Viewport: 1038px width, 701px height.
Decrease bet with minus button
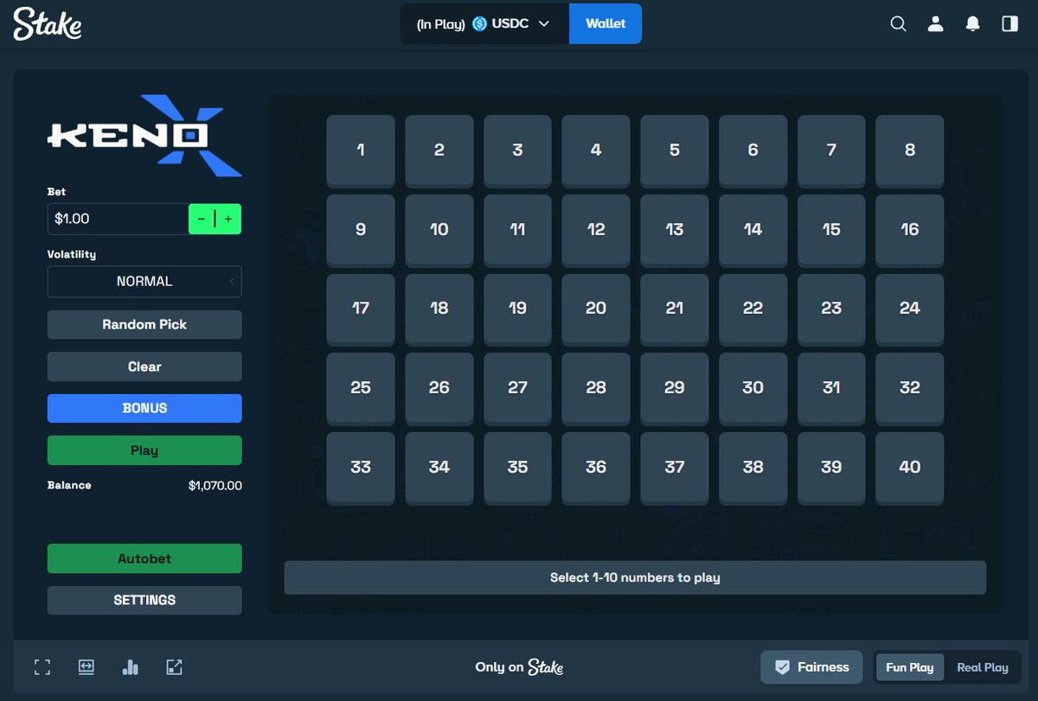pyautogui.click(x=202, y=219)
